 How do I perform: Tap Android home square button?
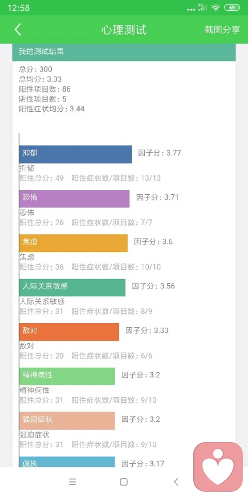point(124,482)
